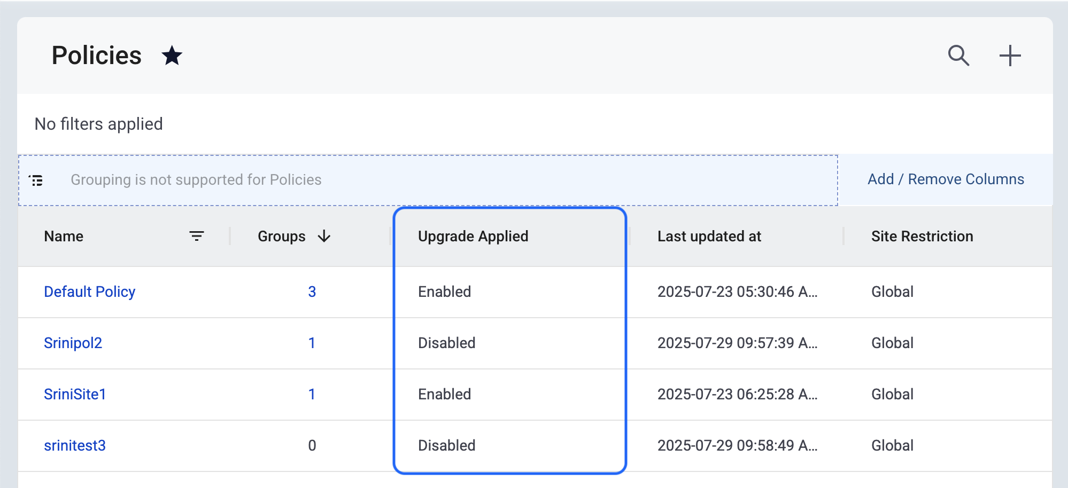Click the Site Restriction column header
1068x488 pixels.
922,236
